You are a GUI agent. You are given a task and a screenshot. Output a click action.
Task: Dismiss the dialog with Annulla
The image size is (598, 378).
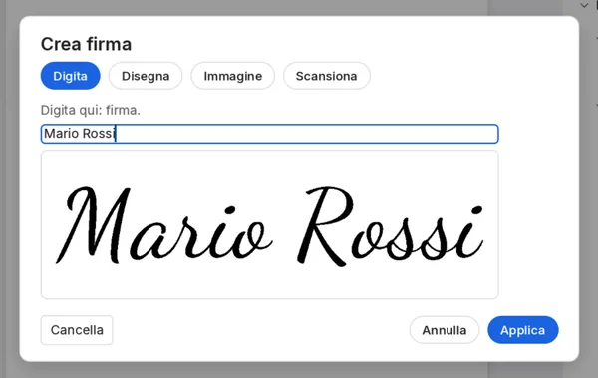445,330
